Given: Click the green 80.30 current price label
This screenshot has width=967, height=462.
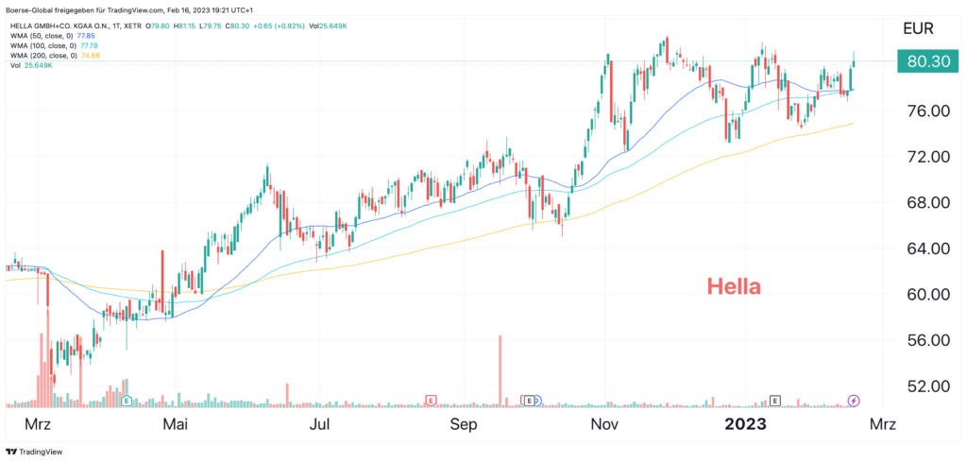Looking at the screenshot, I should coord(927,61).
